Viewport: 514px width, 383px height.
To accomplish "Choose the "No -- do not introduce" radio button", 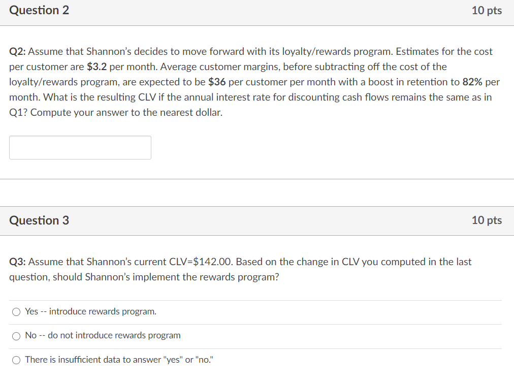I will [17, 336].
